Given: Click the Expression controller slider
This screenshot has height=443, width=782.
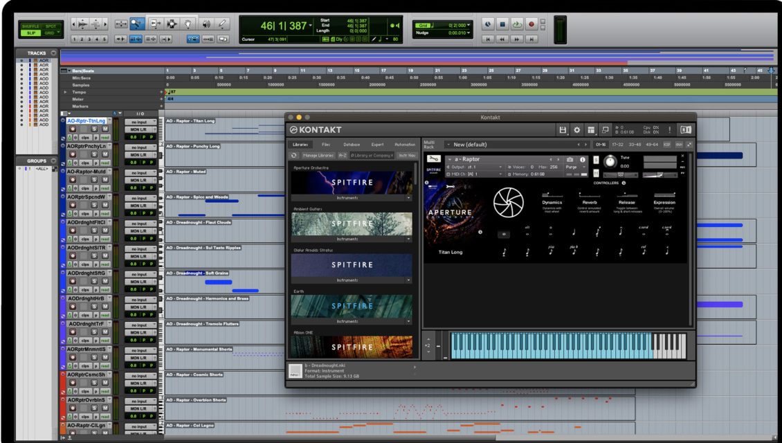Looking at the screenshot, I should pyautogui.click(x=664, y=195).
